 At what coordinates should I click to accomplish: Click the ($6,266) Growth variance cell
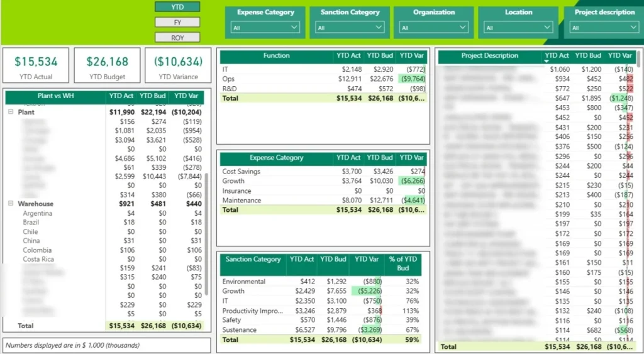[411, 180]
